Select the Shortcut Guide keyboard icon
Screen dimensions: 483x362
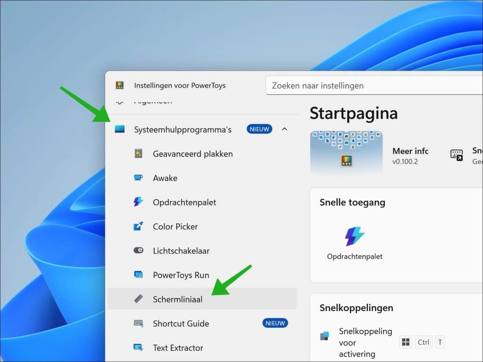point(138,323)
